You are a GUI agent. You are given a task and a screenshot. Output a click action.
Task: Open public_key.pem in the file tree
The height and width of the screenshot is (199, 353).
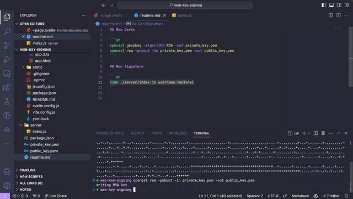[44, 151]
